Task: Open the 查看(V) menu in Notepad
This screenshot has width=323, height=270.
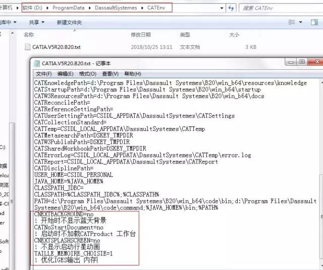Action: [x=110, y=73]
